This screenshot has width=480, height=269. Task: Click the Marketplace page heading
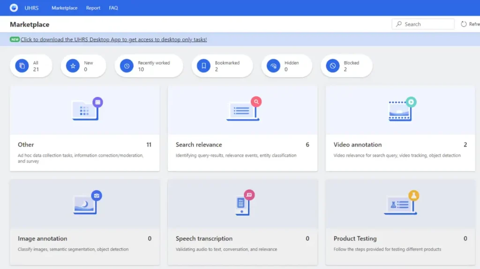point(30,24)
